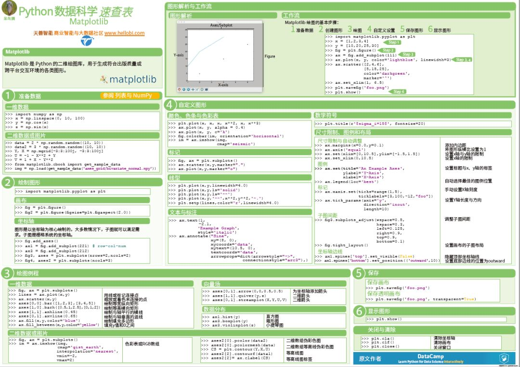The width and height of the screenshot is (520, 367).
Task: Click the 'X-axis' label under the plot
Action: (x=223, y=85)
